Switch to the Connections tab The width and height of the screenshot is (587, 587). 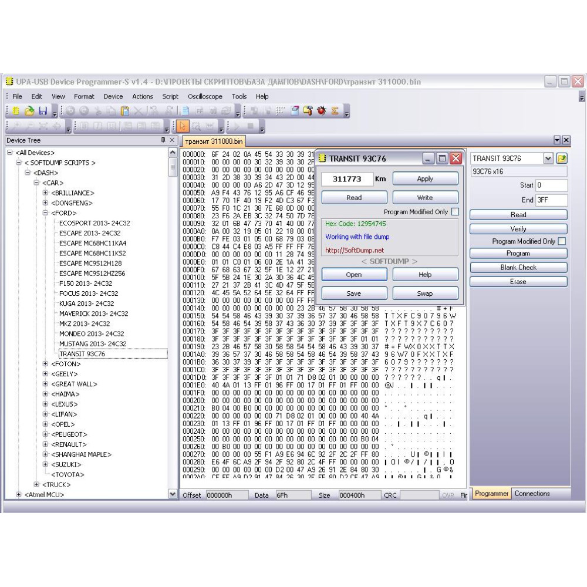point(532,494)
